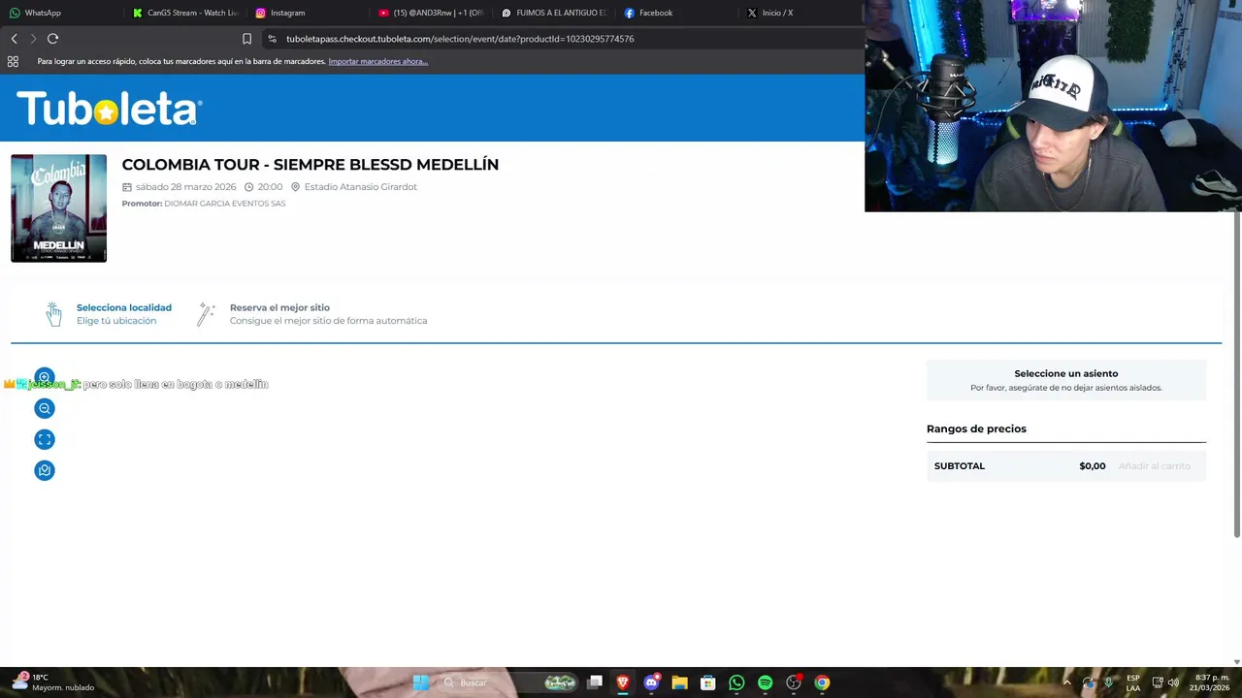
Task: Open Brave browser from taskbar
Action: point(623,682)
